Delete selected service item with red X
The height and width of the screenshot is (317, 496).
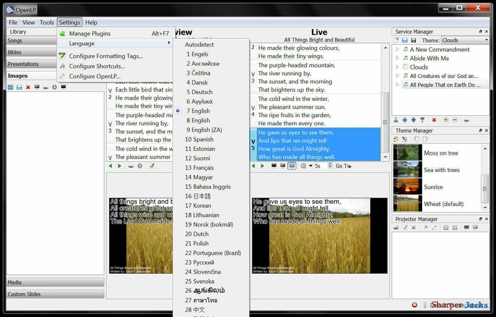[x=434, y=120]
